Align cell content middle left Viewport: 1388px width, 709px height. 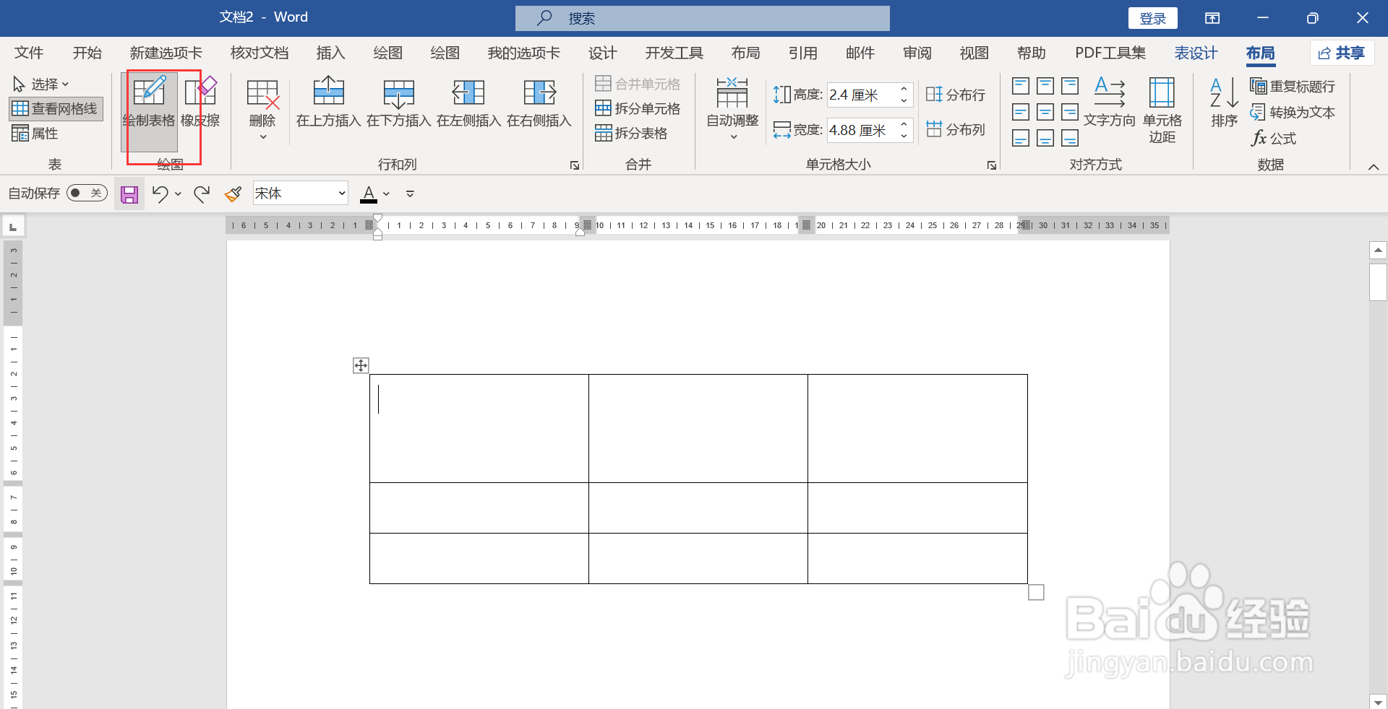(x=1021, y=112)
